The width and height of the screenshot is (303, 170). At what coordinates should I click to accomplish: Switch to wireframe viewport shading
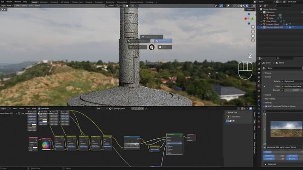238,6
